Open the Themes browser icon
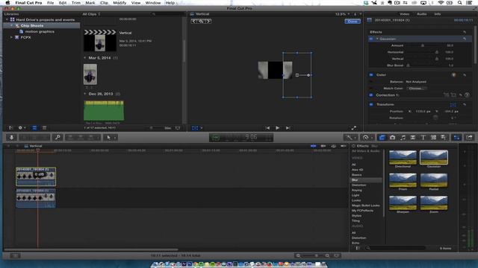The width and height of the screenshot is (478, 268). click(x=444, y=138)
